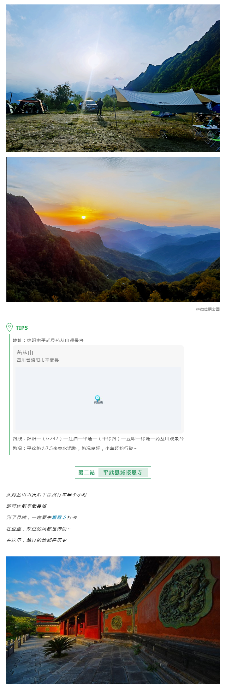Click the parked car in the camping photo
The width and height of the screenshot is (226, 691).
tap(90, 105)
